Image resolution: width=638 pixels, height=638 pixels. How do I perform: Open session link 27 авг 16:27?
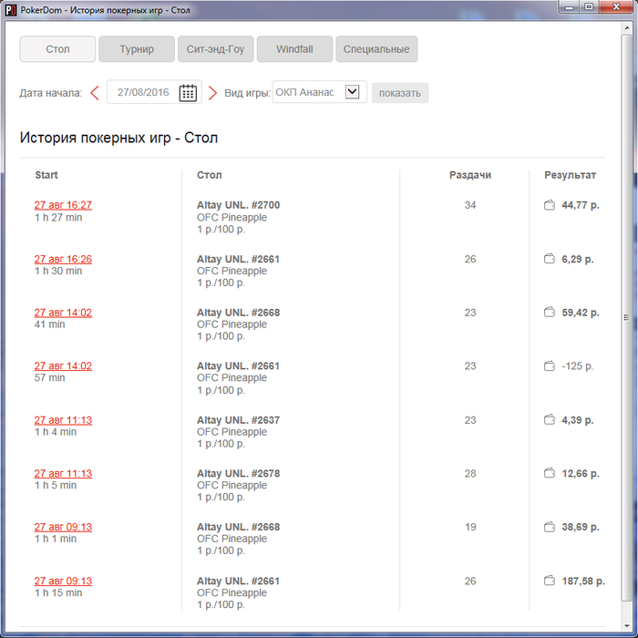[63, 205]
